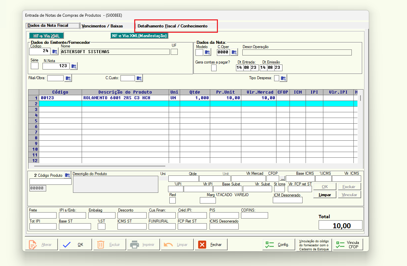Click the supplier Código field
This screenshot has width=407, height=266.
40,52
